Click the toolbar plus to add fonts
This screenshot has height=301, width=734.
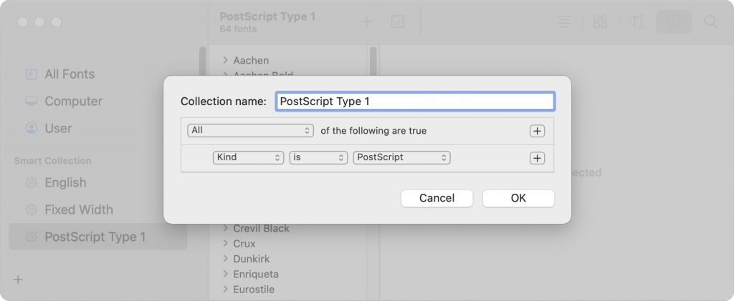click(366, 22)
